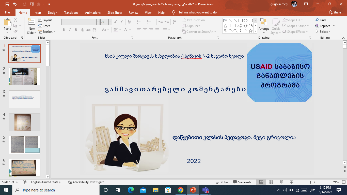Open the font name dropdown arrow

click(98, 22)
